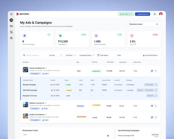Open the hamburger menu icon

click(11, 14)
